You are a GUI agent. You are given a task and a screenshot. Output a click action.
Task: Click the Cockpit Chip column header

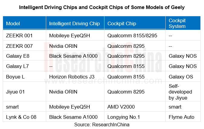[x=135, y=23]
